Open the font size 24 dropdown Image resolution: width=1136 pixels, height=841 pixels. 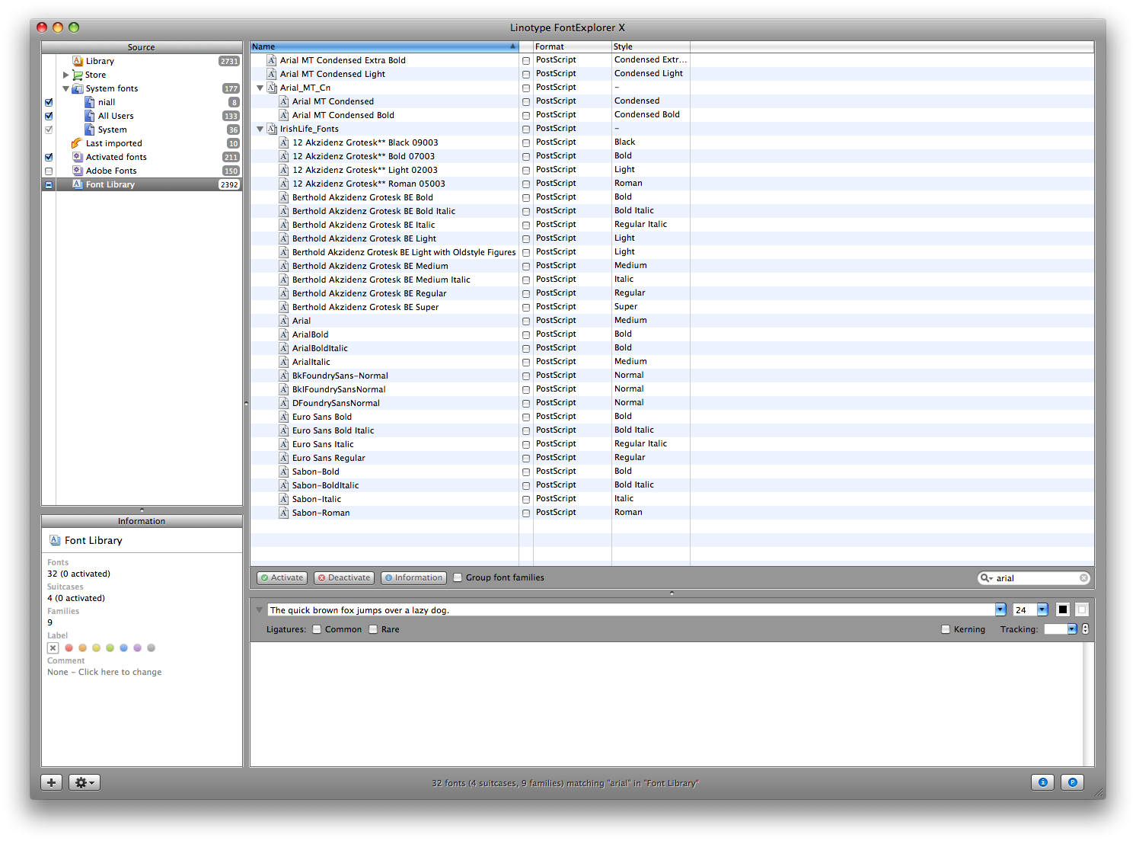click(x=1042, y=609)
